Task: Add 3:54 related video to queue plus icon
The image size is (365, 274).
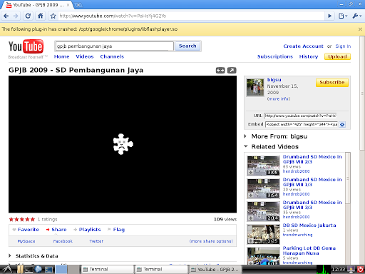Action: [x=251, y=196]
